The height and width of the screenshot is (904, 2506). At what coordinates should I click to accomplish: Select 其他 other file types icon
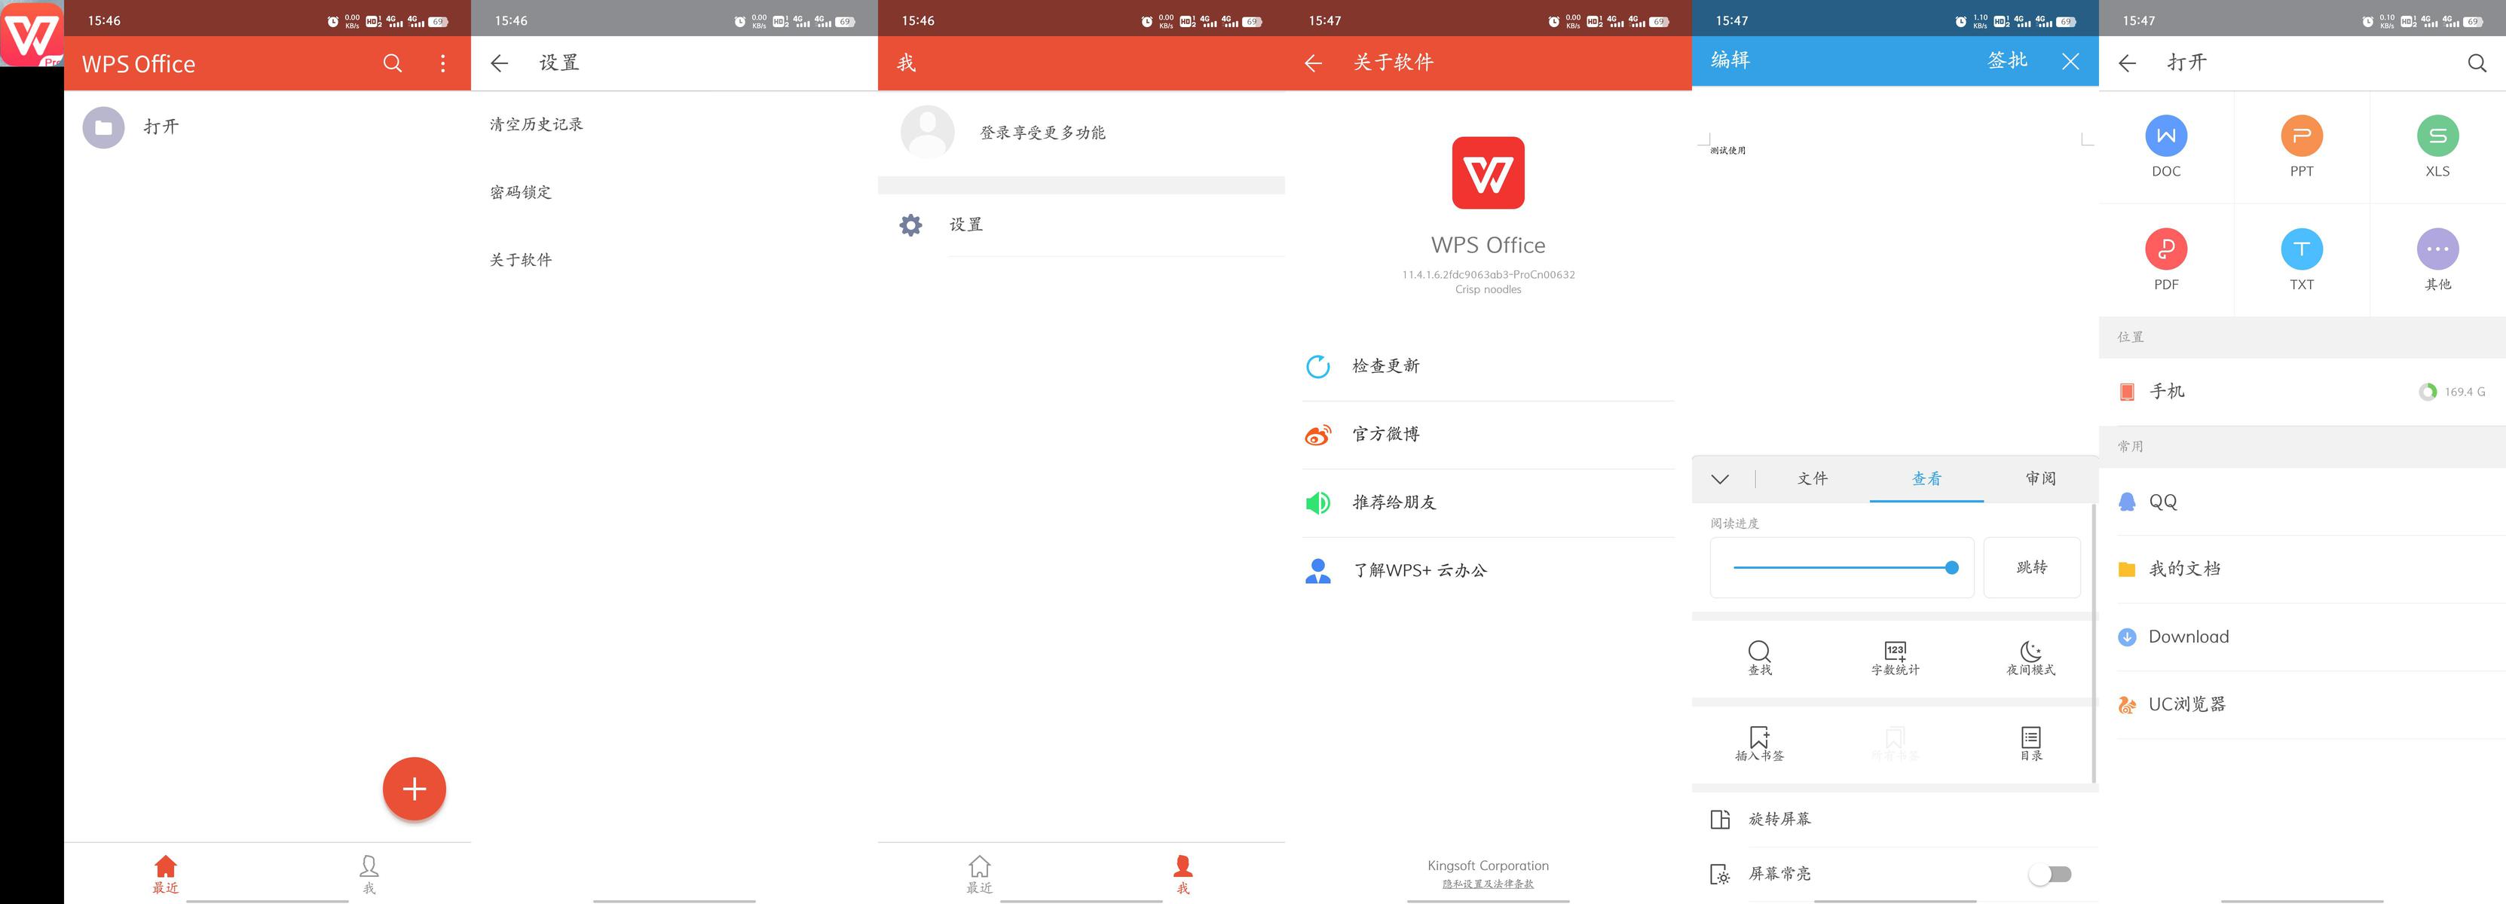point(2437,250)
